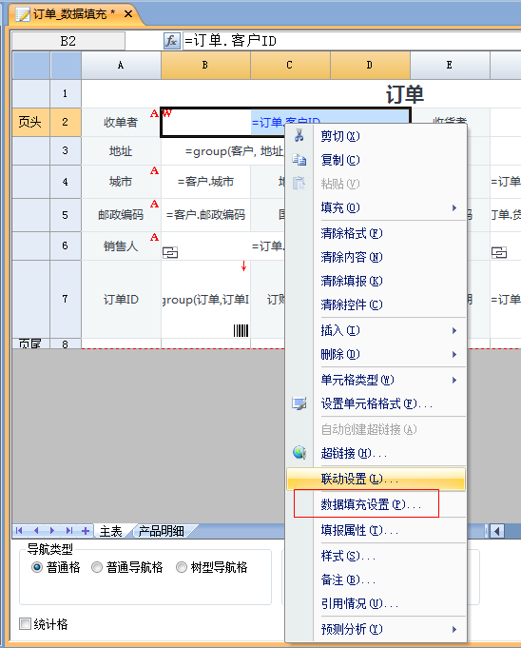
Task: Click the scissors icon for 剪切
Action: pos(299,135)
